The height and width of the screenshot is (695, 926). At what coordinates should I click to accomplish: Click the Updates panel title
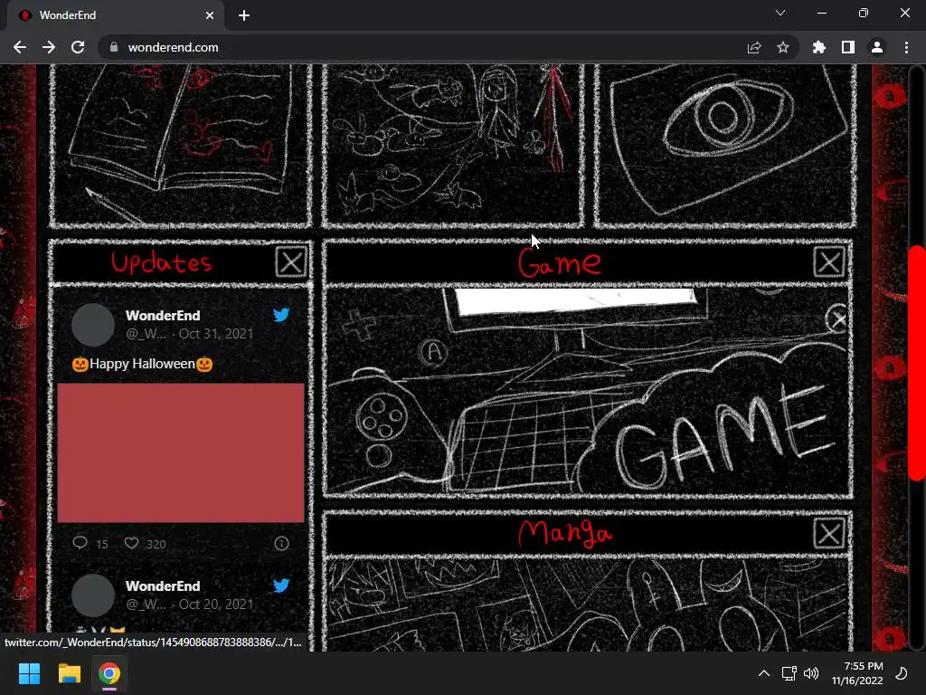coord(161,262)
